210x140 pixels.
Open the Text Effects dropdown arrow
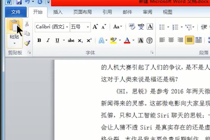click(x=106, y=40)
